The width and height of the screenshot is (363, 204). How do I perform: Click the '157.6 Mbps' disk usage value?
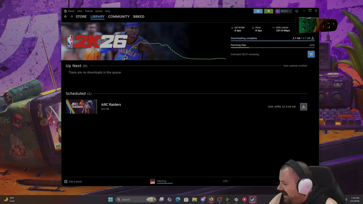[283, 31]
